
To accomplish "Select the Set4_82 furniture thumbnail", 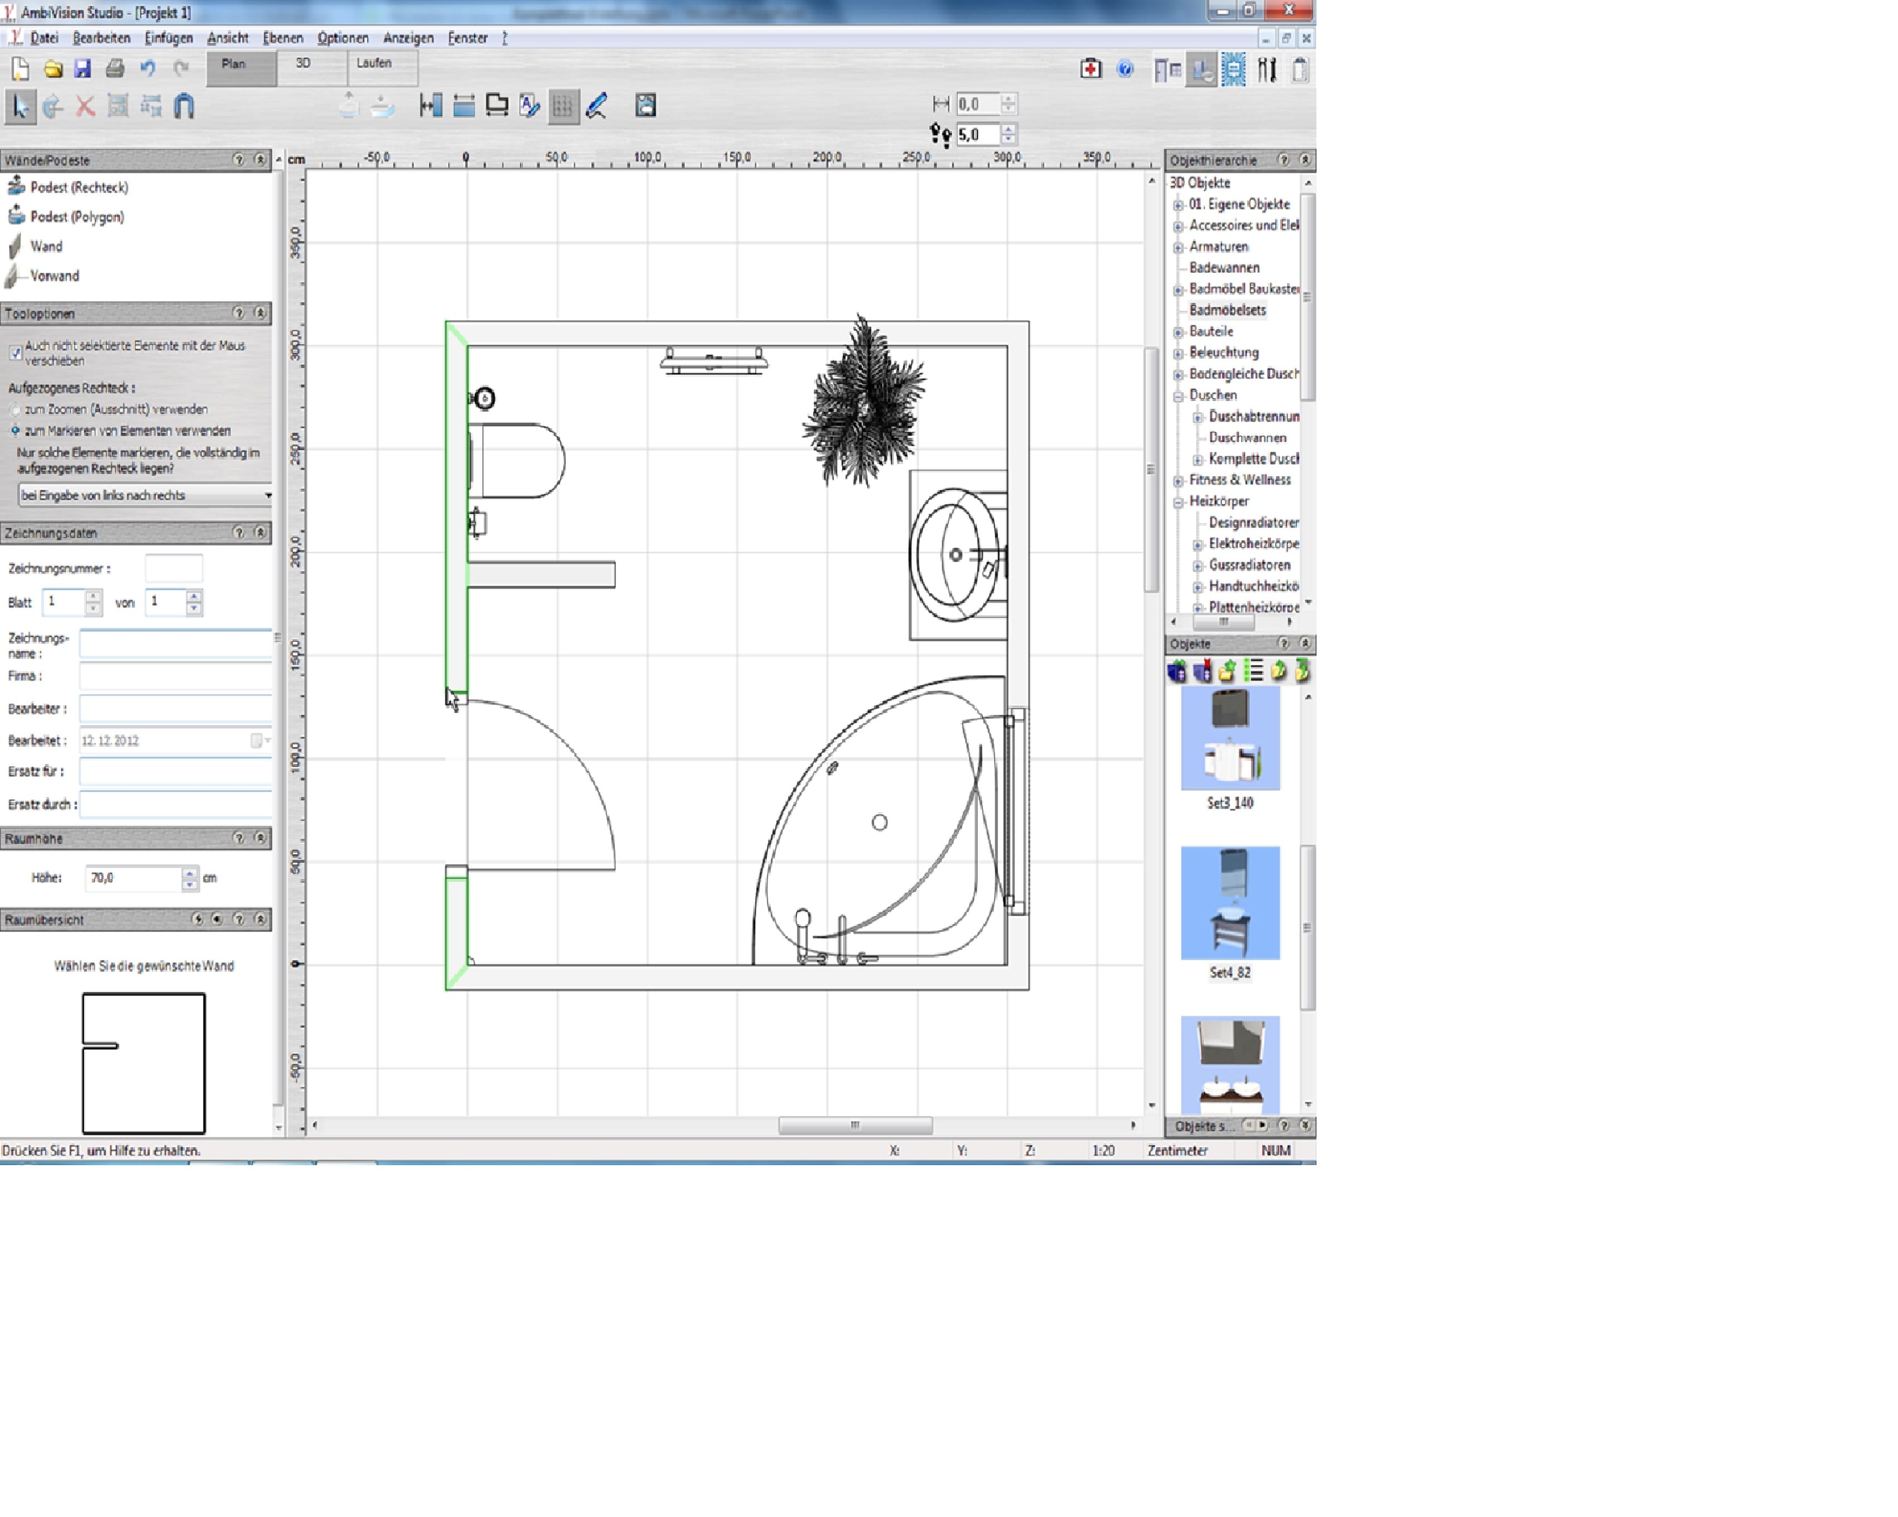I will point(1230,902).
